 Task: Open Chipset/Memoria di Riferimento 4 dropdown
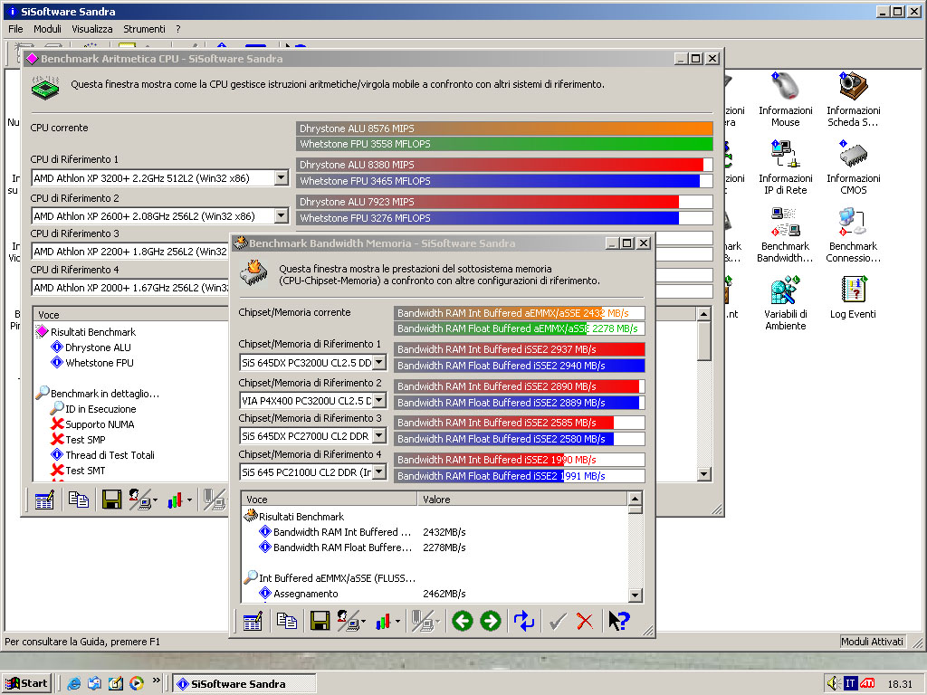coord(379,471)
